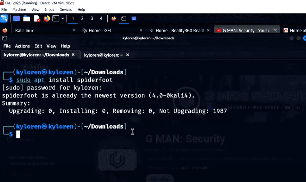Open the file manager folder icon
Screen dimensions: 306x182
click(27, 18)
